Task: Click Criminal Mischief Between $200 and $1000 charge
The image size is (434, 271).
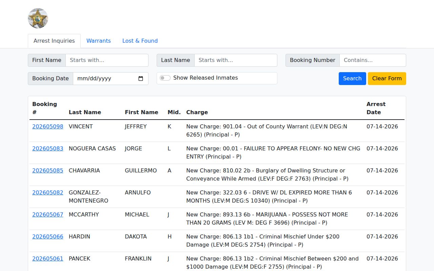Action: point(272,263)
